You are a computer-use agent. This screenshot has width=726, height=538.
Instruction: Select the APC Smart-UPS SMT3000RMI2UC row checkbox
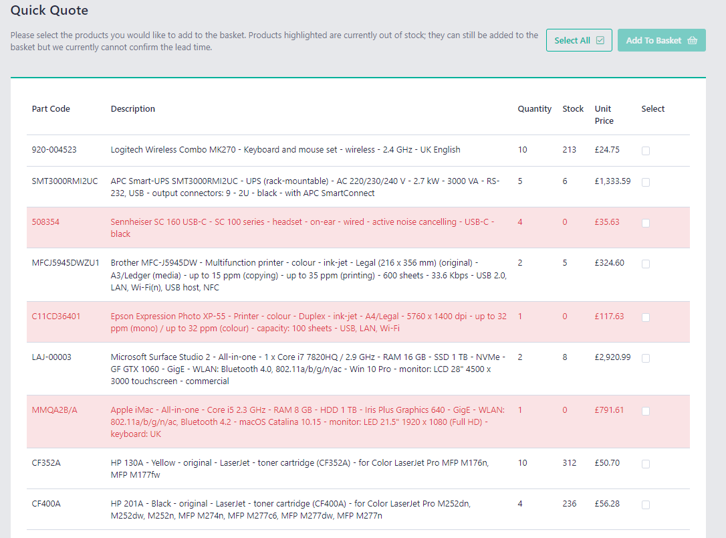645,182
